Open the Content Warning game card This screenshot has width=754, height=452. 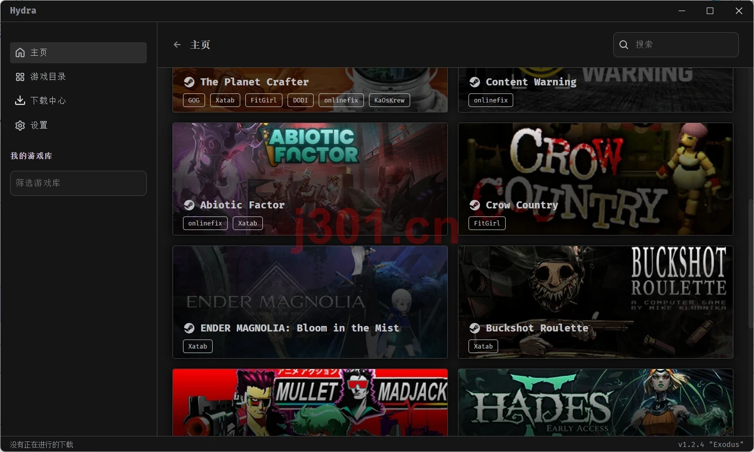(x=596, y=90)
